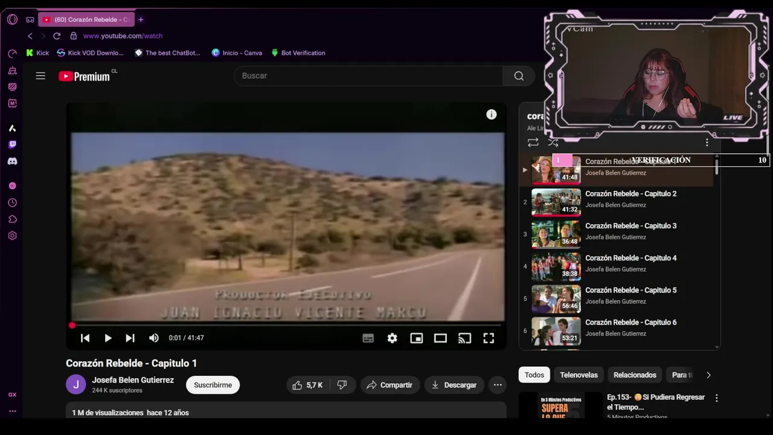
Task: Play the paused video
Action: click(107, 338)
